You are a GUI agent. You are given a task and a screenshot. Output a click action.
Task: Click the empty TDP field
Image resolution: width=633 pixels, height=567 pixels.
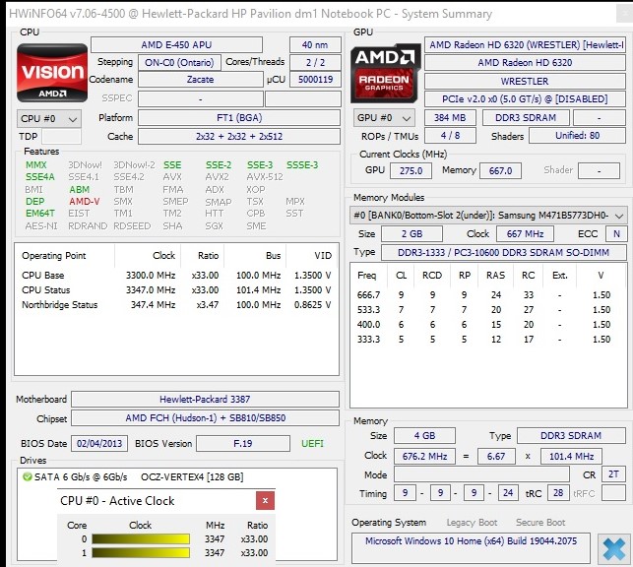(61, 137)
